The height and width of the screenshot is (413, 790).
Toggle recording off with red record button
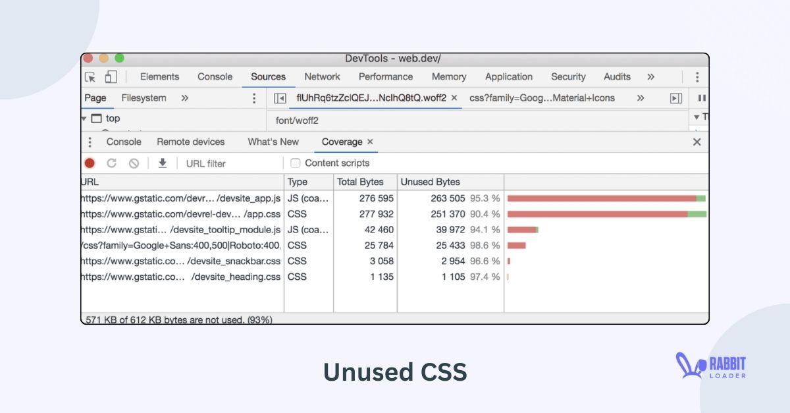click(x=90, y=163)
